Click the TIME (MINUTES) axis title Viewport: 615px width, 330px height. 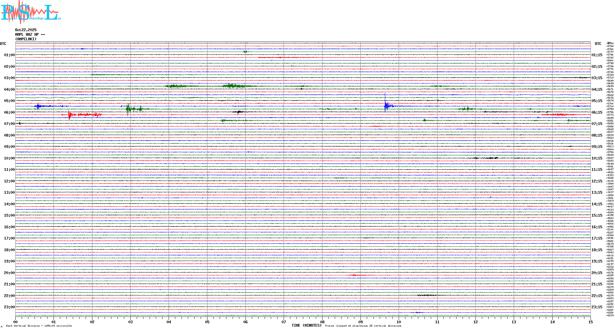306,325
